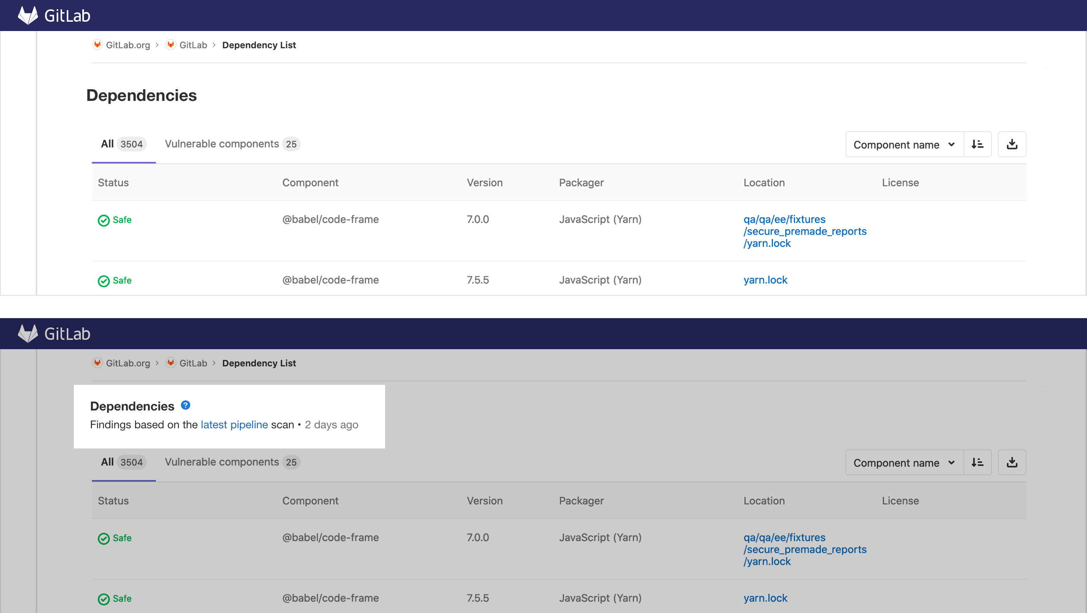Click the blue help icon beside Dependencies heading
Viewport: 1087px width, 613px height.
pos(186,405)
